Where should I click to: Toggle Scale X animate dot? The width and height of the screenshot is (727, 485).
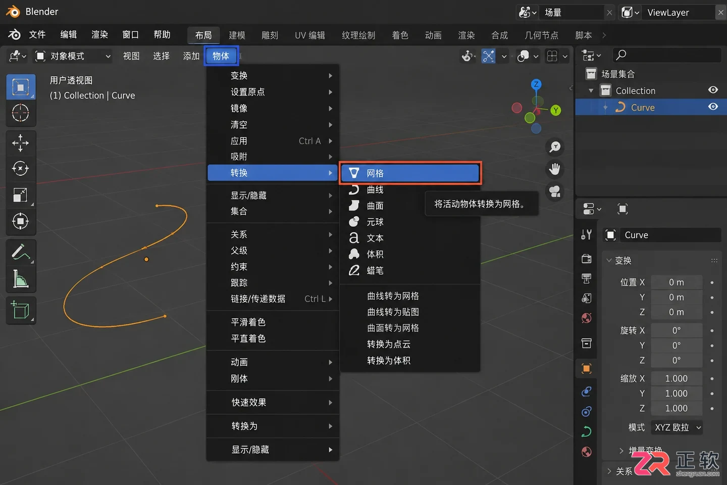[x=712, y=378]
